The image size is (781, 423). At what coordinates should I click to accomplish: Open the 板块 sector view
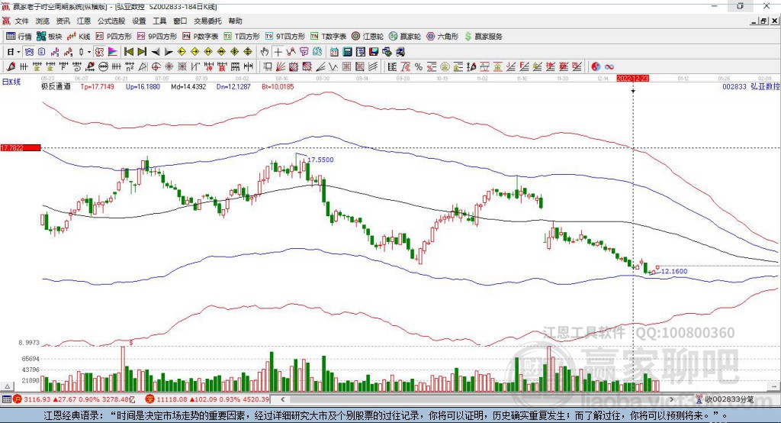tap(50, 36)
